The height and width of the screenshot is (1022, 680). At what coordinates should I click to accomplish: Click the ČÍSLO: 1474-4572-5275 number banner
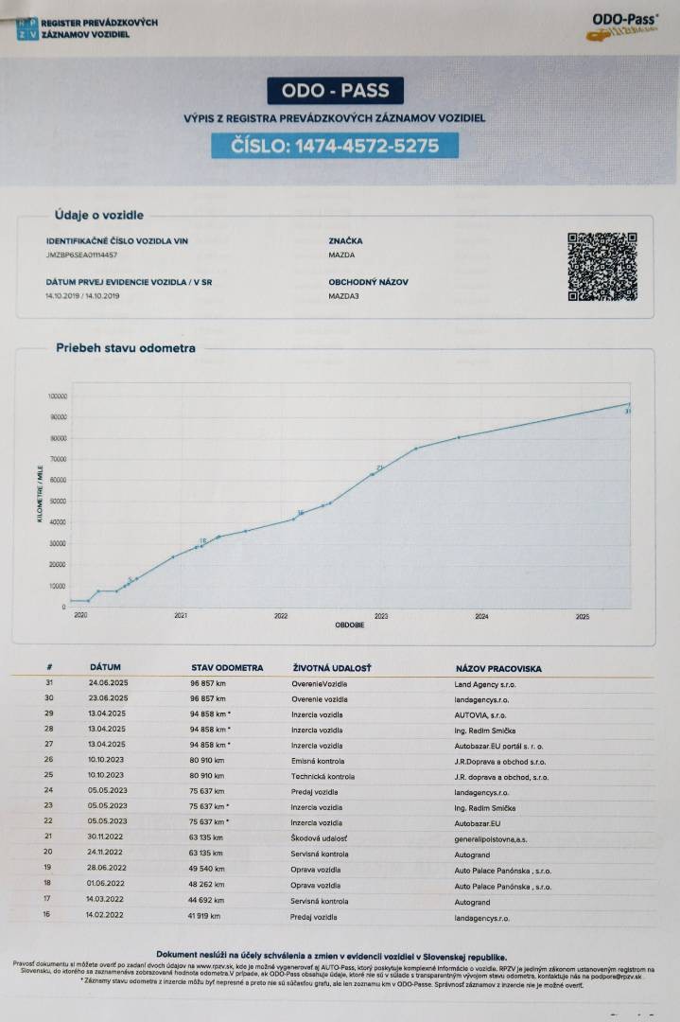tap(335, 146)
